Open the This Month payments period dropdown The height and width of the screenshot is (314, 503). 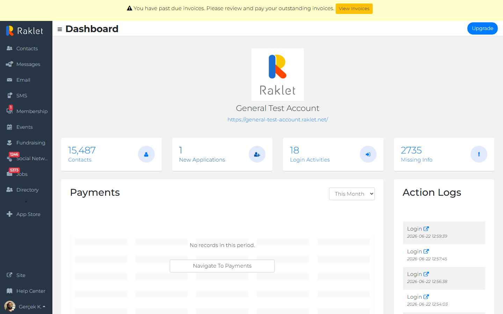click(352, 194)
